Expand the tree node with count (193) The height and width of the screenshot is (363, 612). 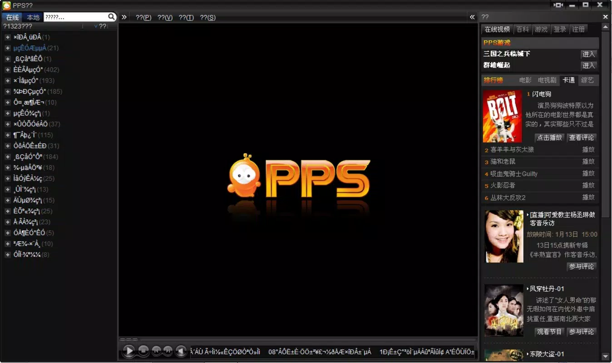pyautogui.click(x=8, y=81)
